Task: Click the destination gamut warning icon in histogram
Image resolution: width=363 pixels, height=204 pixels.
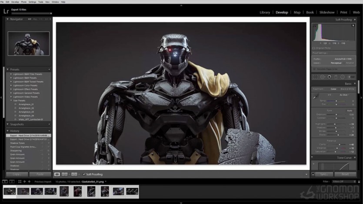Action: [x=353, y=26]
